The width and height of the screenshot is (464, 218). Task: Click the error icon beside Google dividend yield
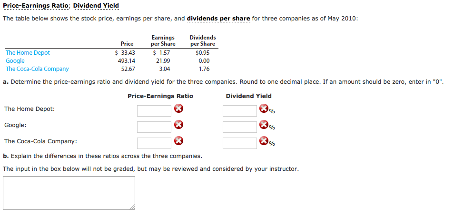click(x=264, y=125)
